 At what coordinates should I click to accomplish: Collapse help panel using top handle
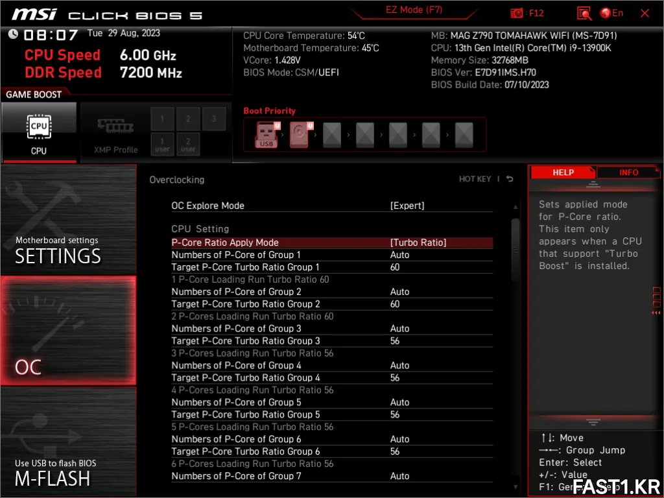(593, 185)
